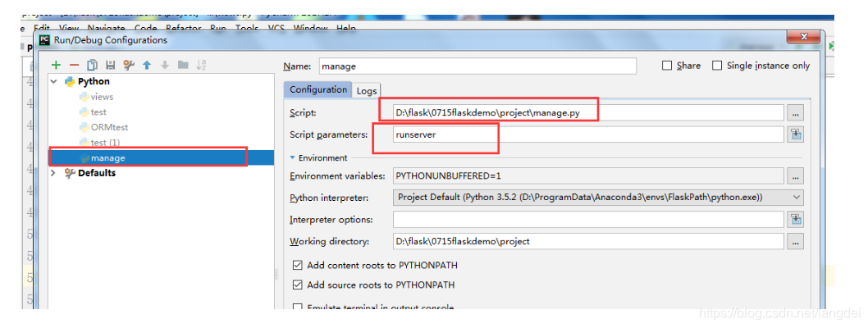Open the Window menu in PyCharm
Screen dimensions: 868x328
311,28
